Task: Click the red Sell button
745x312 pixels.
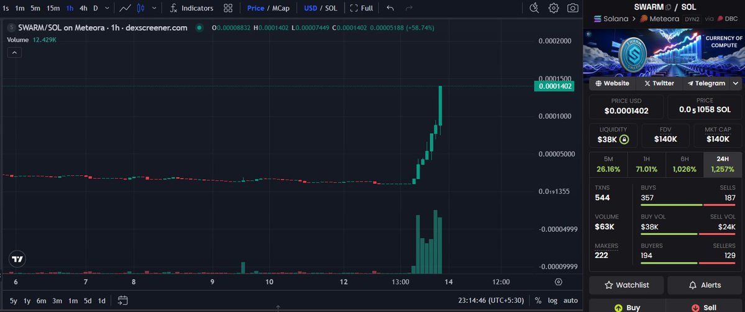Action: 703,307
